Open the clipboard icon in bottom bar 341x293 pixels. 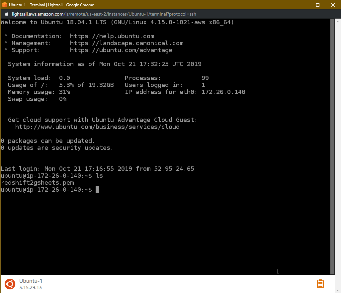pos(320,284)
